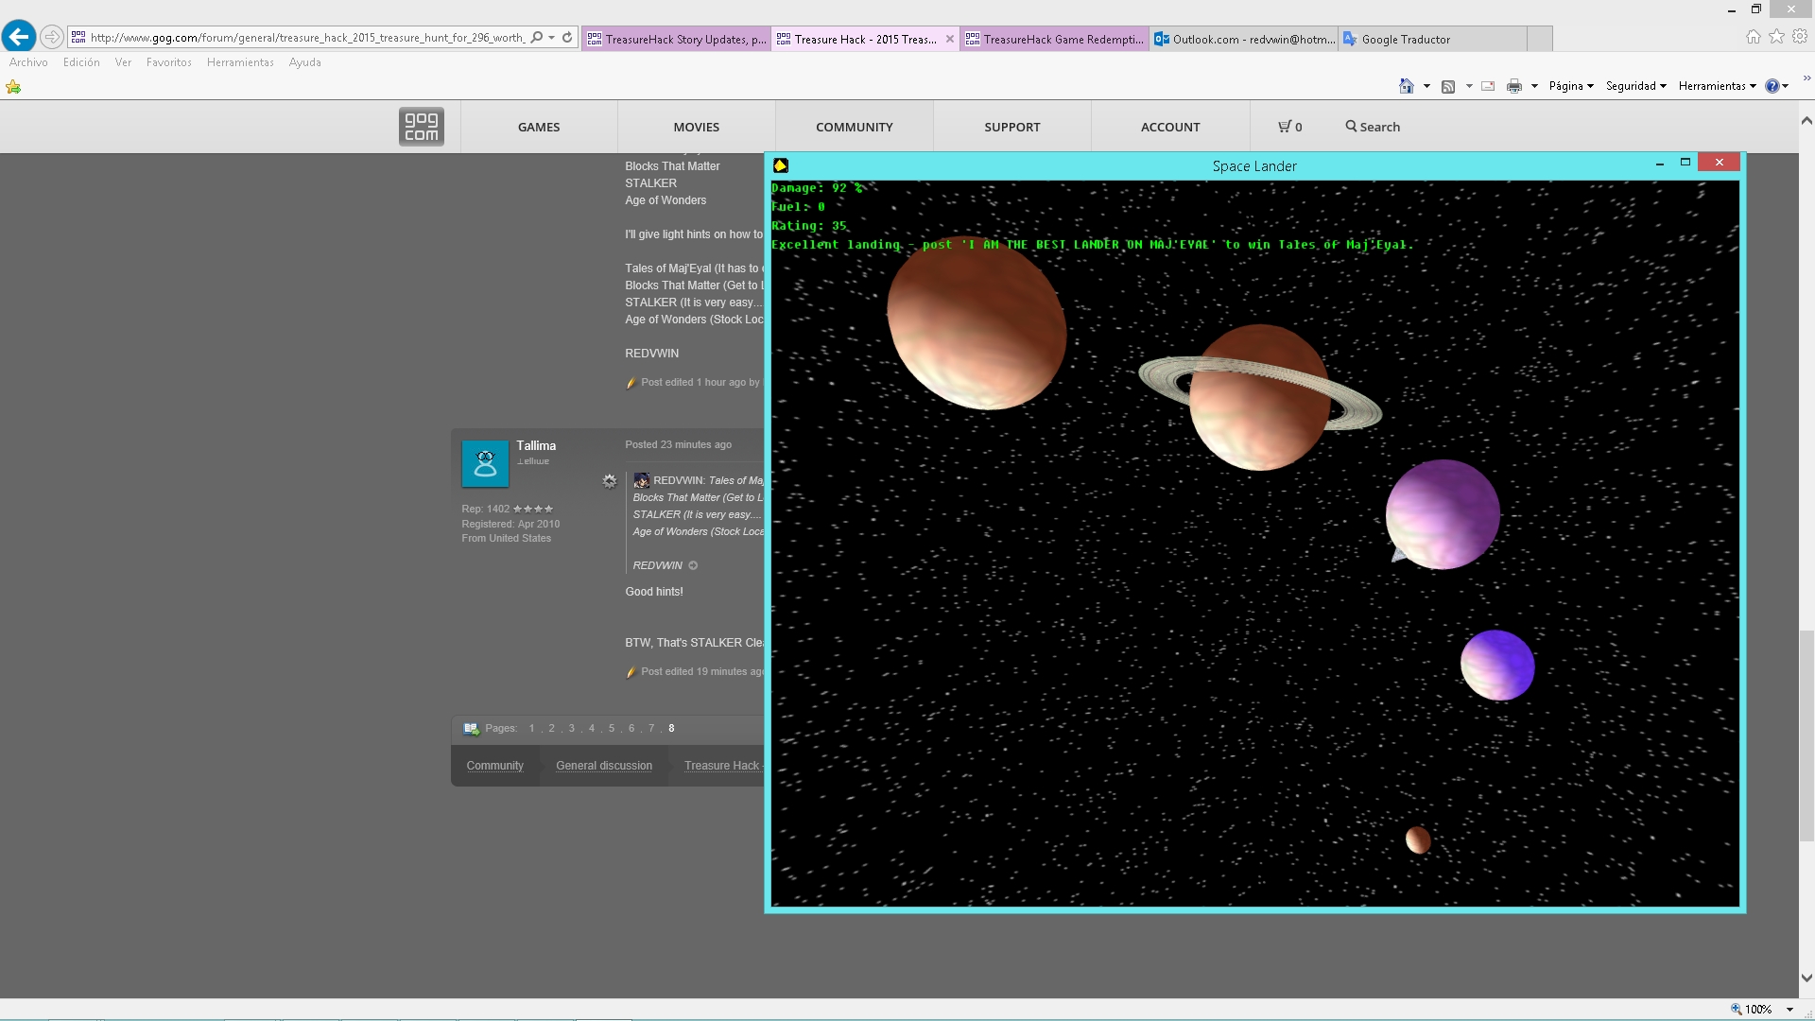Expand the command bar overflow chevron
Screen dimensions: 1815x1021
(x=1806, y=79)
